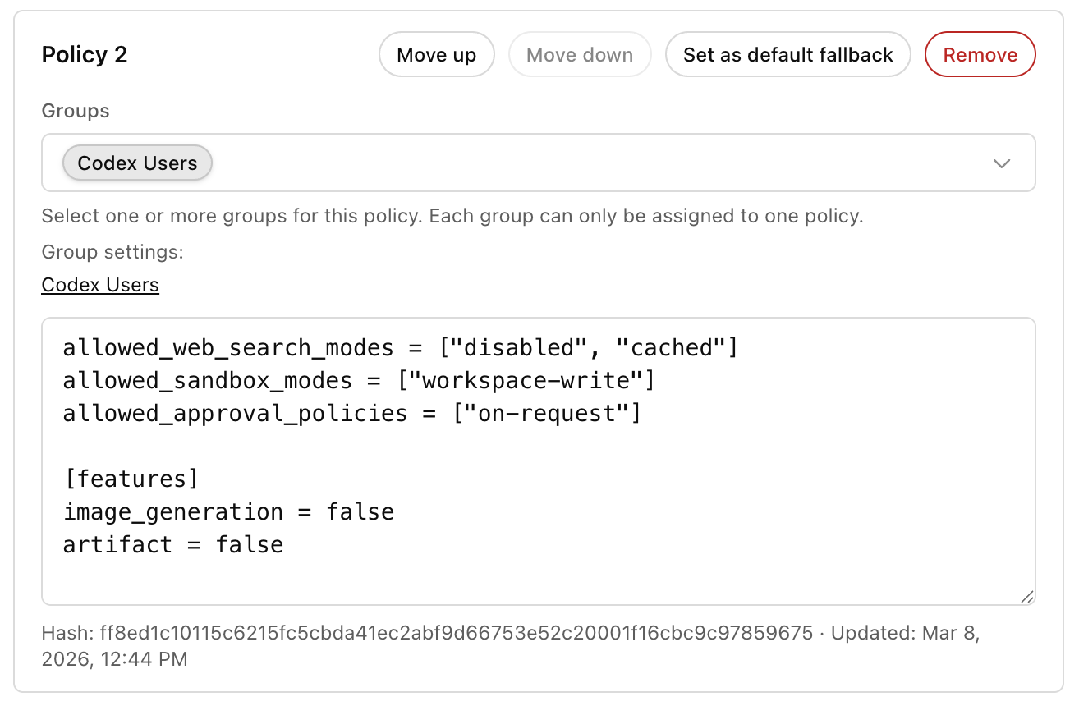Remove Policy 2 with the Remove button
Image resolution: width=1079 pixels, height=706 pixels.
click(x=980, y=54)
